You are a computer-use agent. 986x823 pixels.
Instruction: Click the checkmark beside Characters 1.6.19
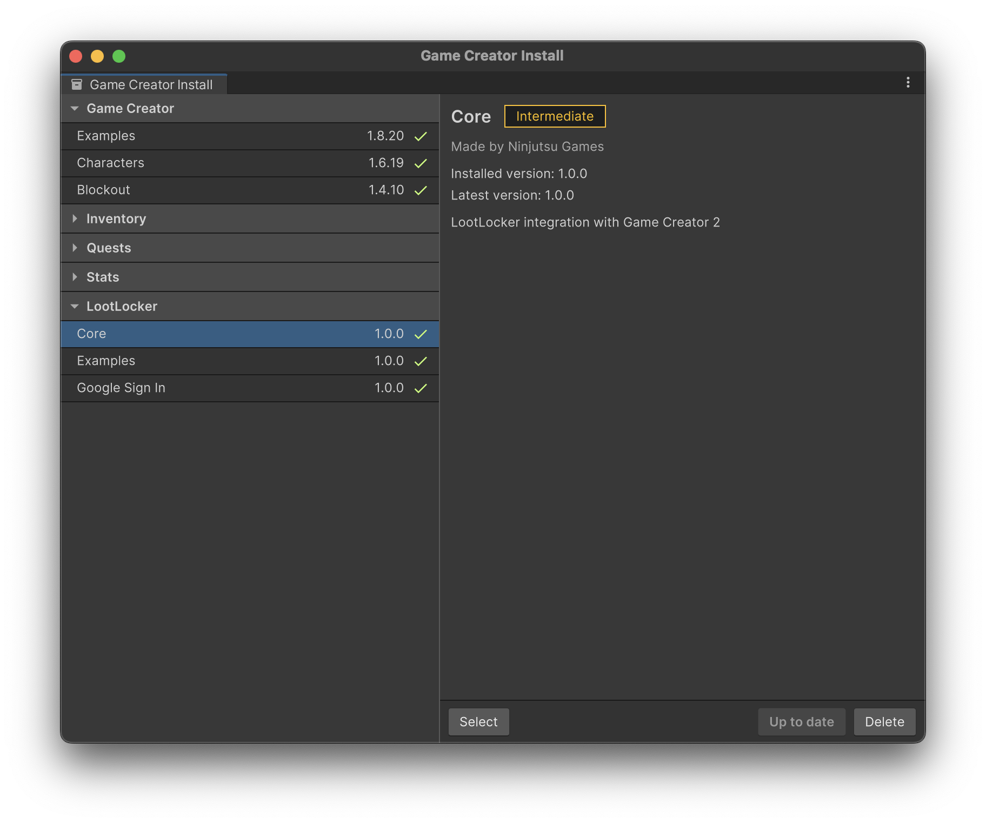pyautogui.click(x=421, y=163)
